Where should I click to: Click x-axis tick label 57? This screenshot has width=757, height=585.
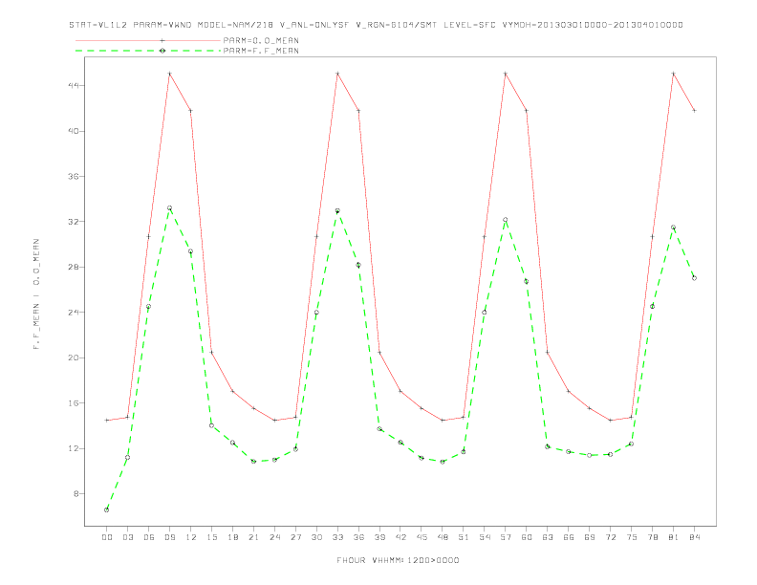pos(506,537)
